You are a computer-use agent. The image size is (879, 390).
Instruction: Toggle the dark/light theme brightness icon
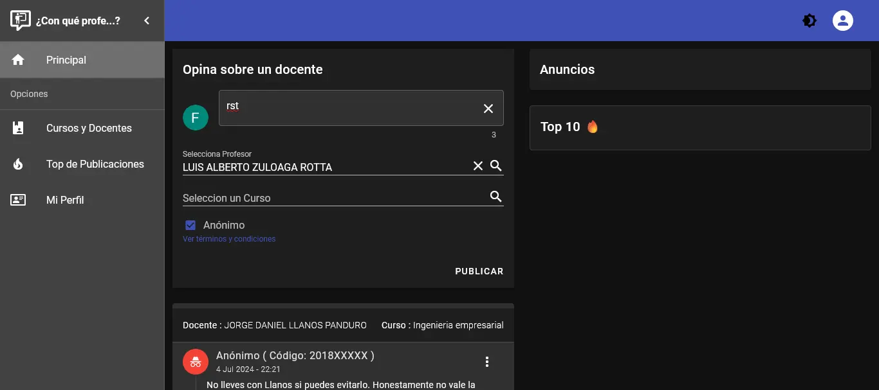click(x=810, y=21)
